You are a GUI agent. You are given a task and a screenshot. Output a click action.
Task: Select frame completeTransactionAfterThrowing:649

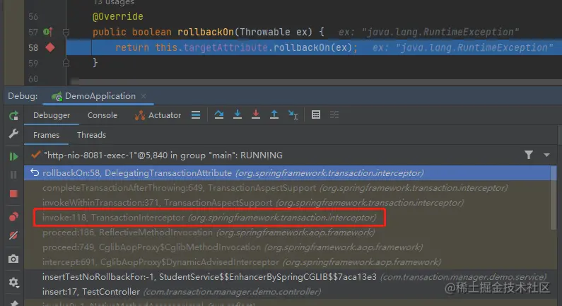(288, 188)
